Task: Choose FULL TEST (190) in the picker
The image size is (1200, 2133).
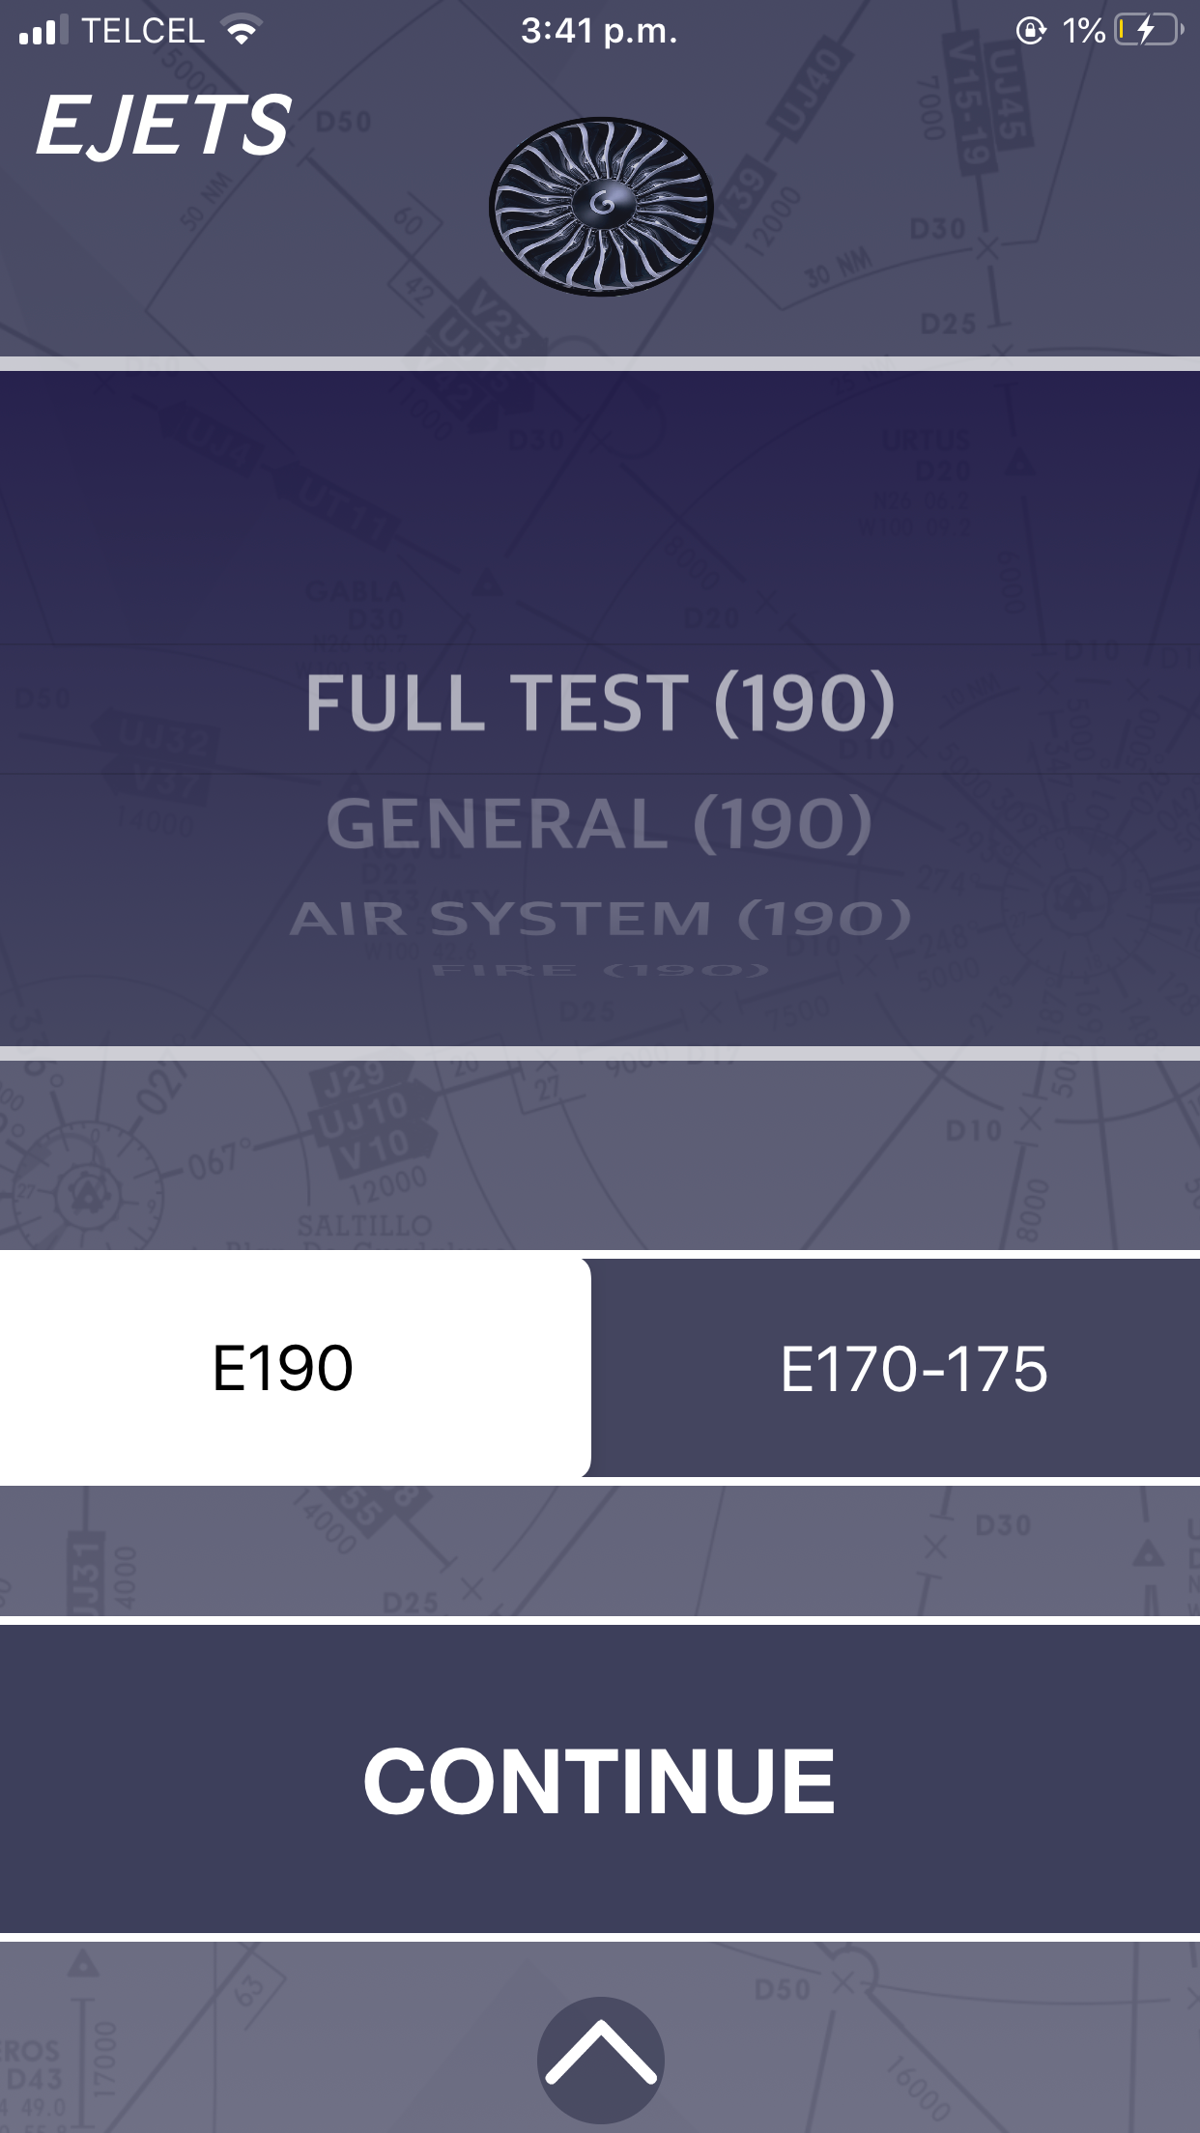Action: (600, 702)
